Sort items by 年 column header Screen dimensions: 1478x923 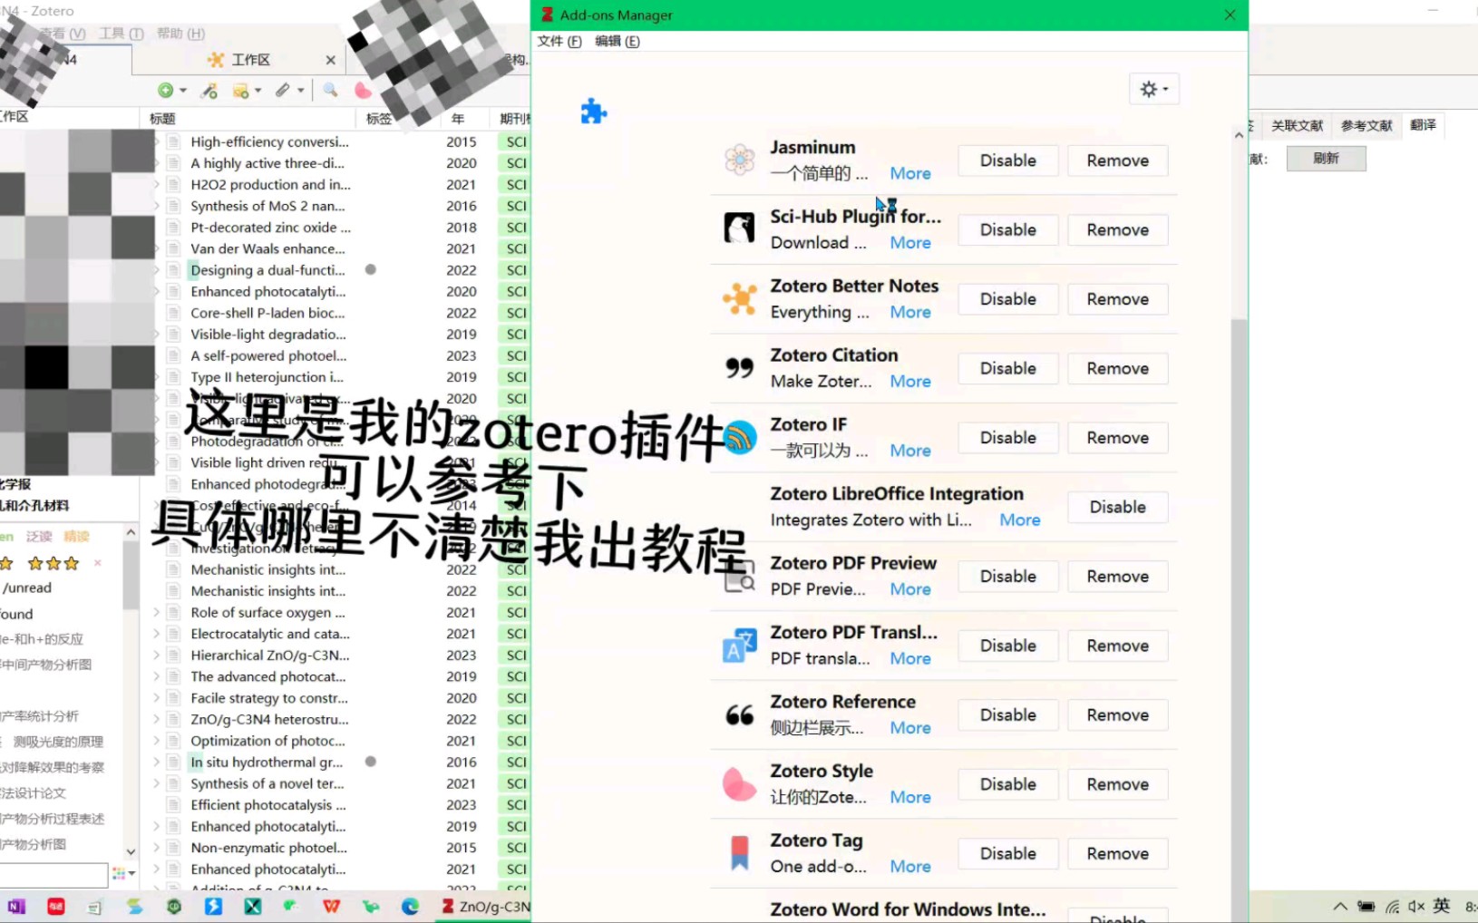coord(465,118)
